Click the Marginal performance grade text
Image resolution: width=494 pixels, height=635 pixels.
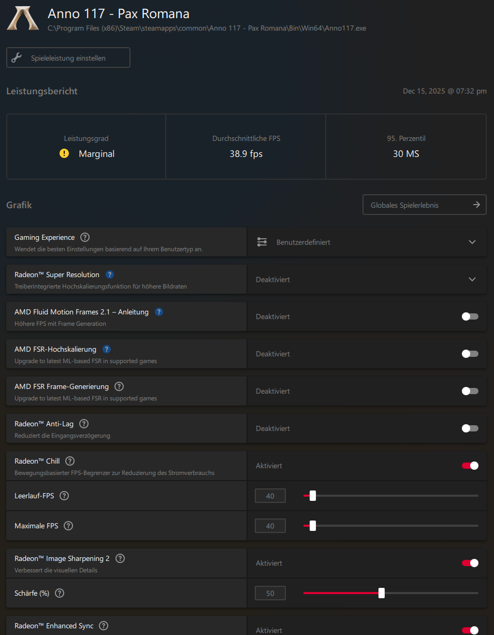[x=97, y=154]
